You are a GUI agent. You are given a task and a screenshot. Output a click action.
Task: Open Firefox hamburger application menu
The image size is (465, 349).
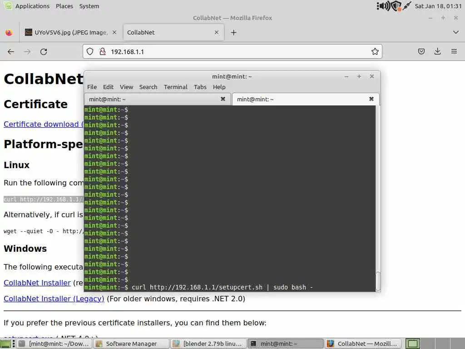click(x=454, y=52)
